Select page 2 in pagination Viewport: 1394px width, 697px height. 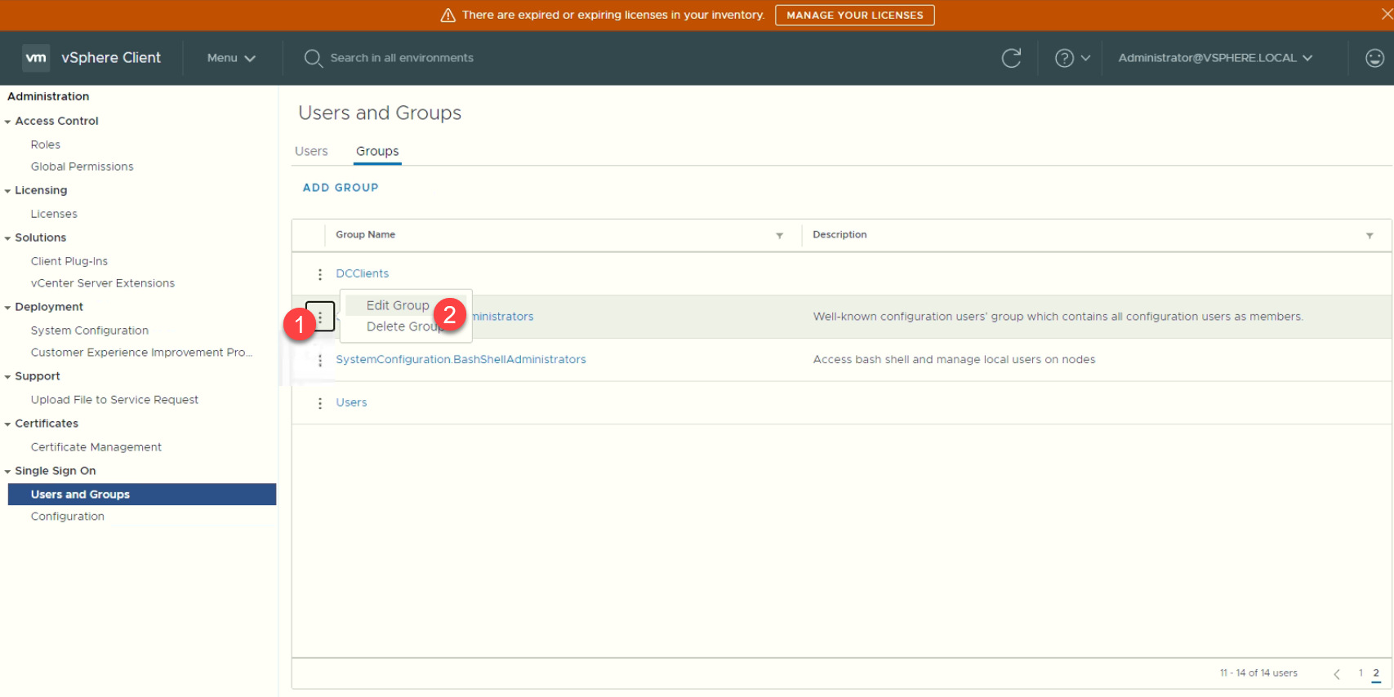(1376, 673)
